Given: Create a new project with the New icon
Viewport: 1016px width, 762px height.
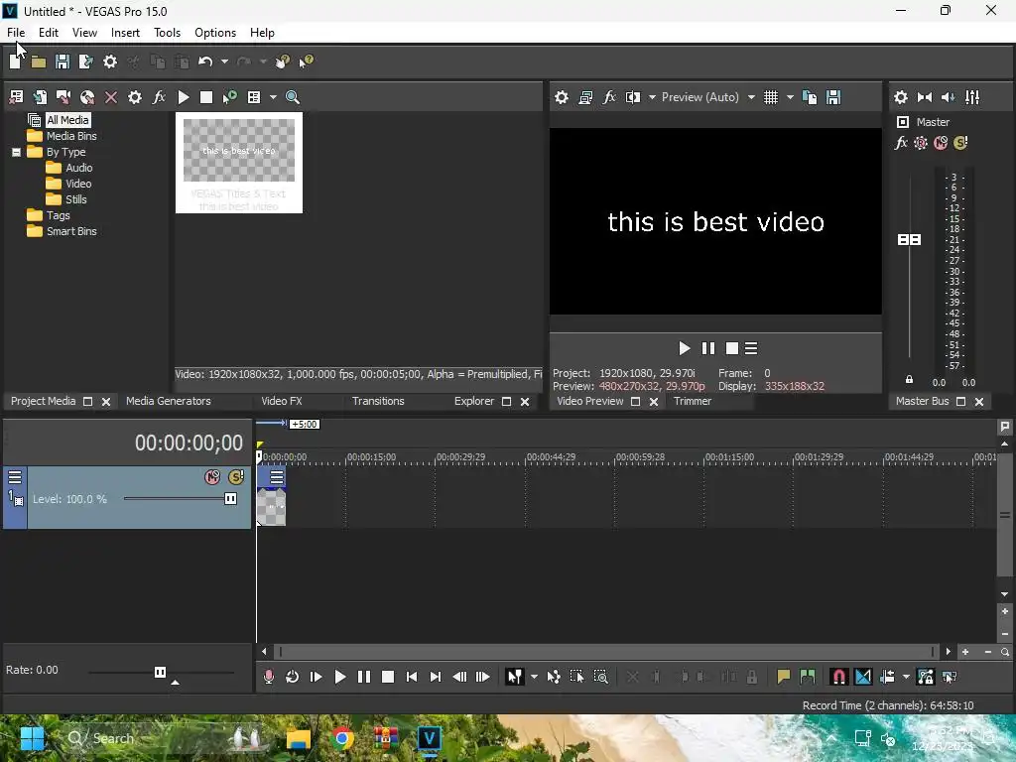Looking at the screenshot, I should pyautogui.click(x=15, y=62).
